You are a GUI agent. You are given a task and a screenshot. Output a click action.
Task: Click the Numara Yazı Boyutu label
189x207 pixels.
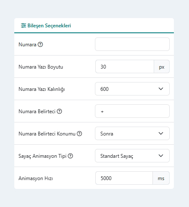[x=41, y=67]
